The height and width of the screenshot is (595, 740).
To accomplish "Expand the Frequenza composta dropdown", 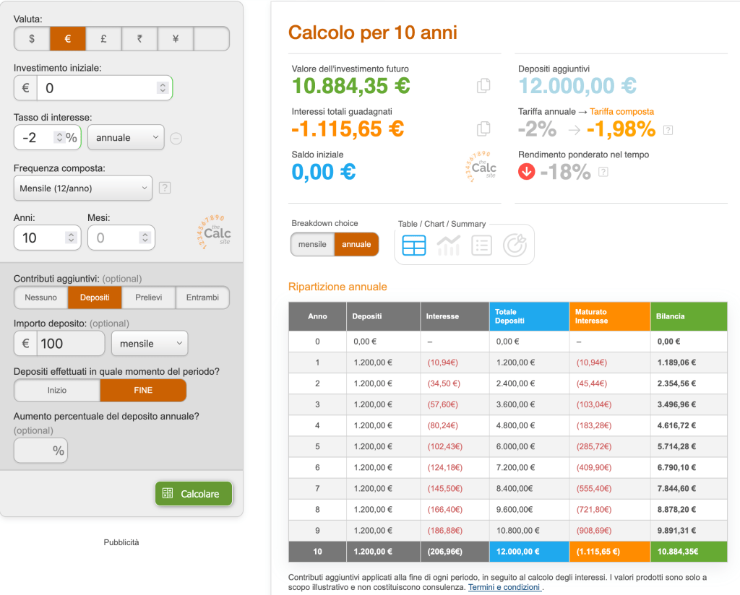I will [83, 188].
